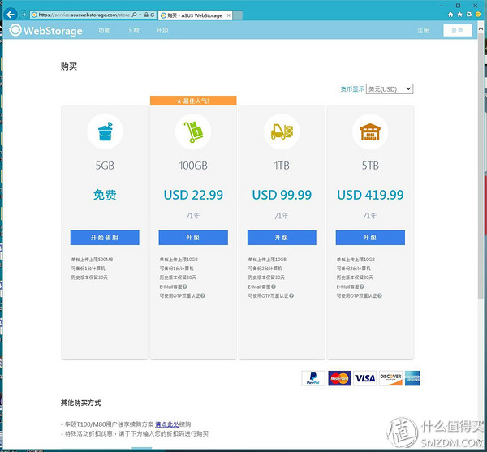Open the 美元(USD) currency dropdown
Viewport: 487px width, 452px height.
coord(390,89)
